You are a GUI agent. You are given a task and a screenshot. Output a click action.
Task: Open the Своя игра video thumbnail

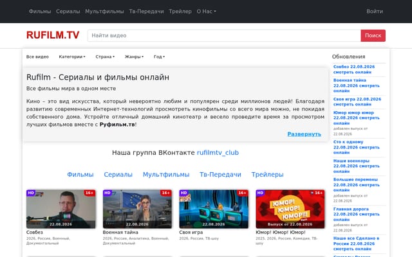(214, 209)
